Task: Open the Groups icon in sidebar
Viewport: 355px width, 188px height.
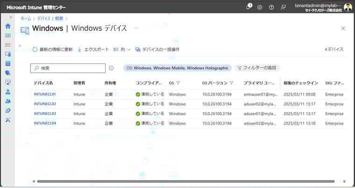Action: click(x=8, y=101)
